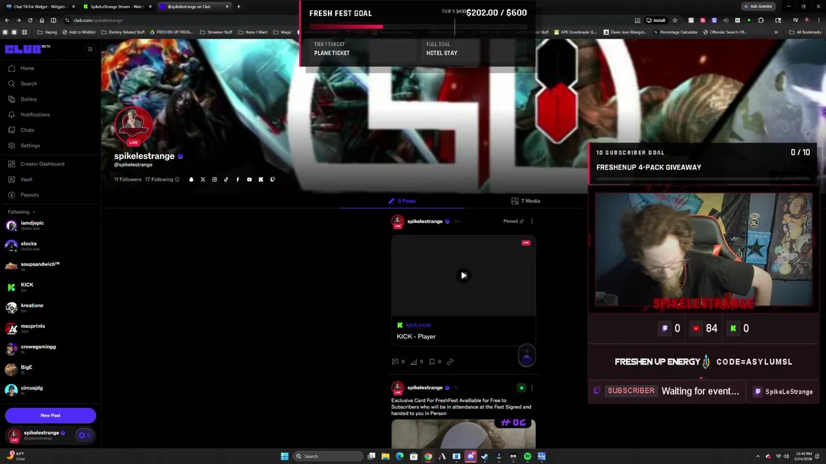Click the Snapchat profile link icon
This screenshot has width=826, height=464.
coord(191,180)
